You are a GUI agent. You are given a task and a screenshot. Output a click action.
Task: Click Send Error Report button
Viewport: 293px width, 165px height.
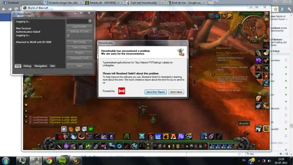155,92
